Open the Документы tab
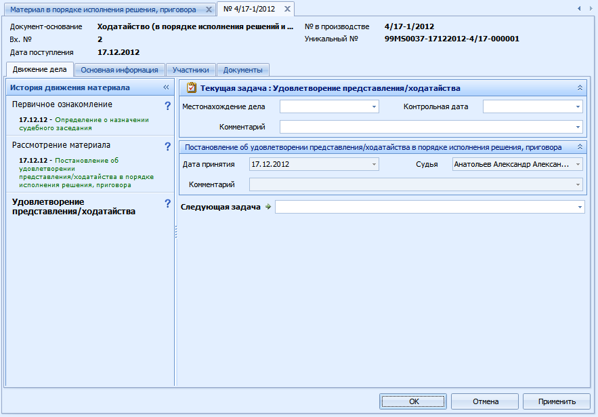Screen dimensions: 598x417 click(x=243, y=70)
